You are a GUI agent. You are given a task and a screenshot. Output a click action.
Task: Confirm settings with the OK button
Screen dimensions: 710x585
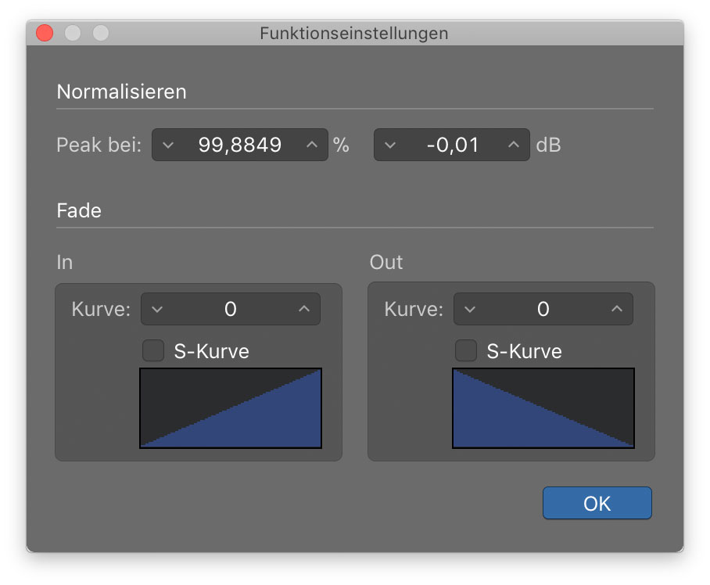pos(597,503)
